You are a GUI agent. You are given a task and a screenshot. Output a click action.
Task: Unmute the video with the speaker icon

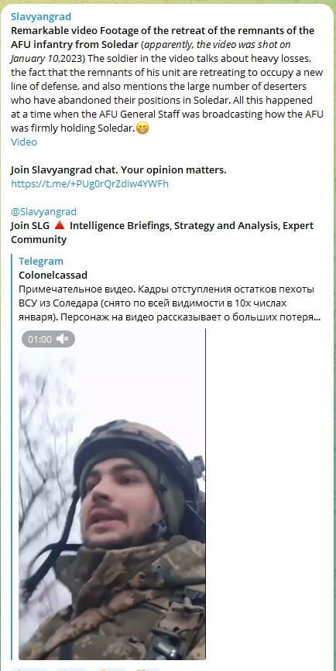(63, 339)
